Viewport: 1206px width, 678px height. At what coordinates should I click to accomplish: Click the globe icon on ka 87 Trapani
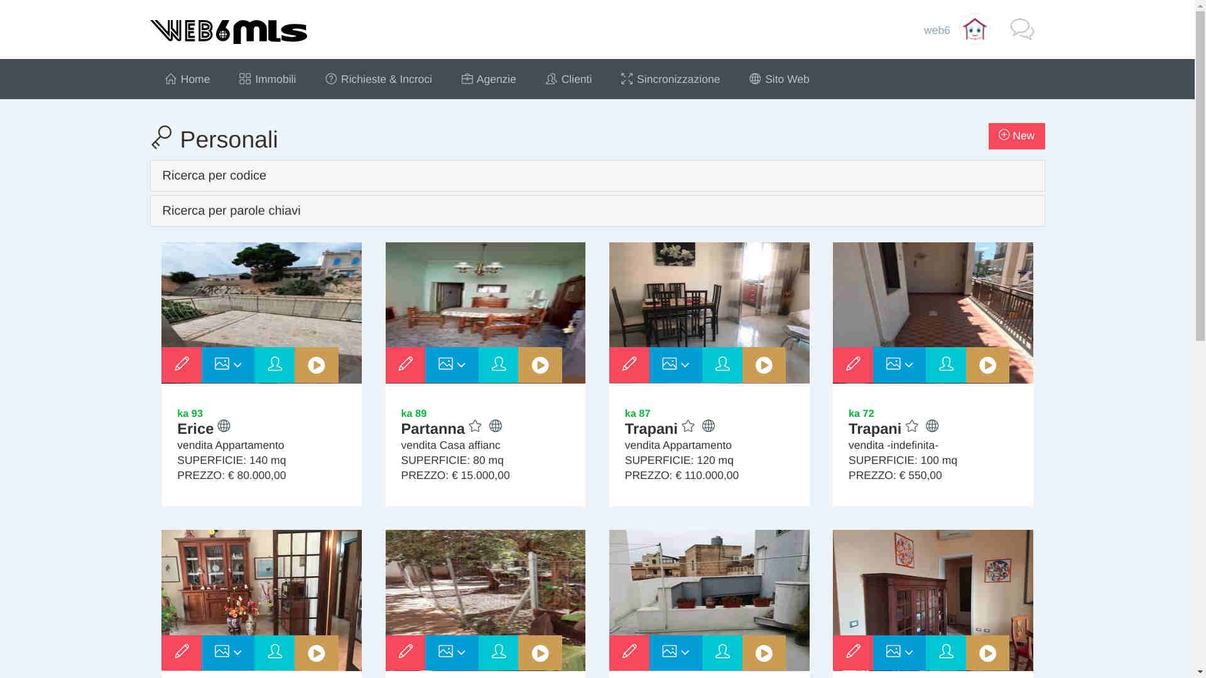coord(709,426)
